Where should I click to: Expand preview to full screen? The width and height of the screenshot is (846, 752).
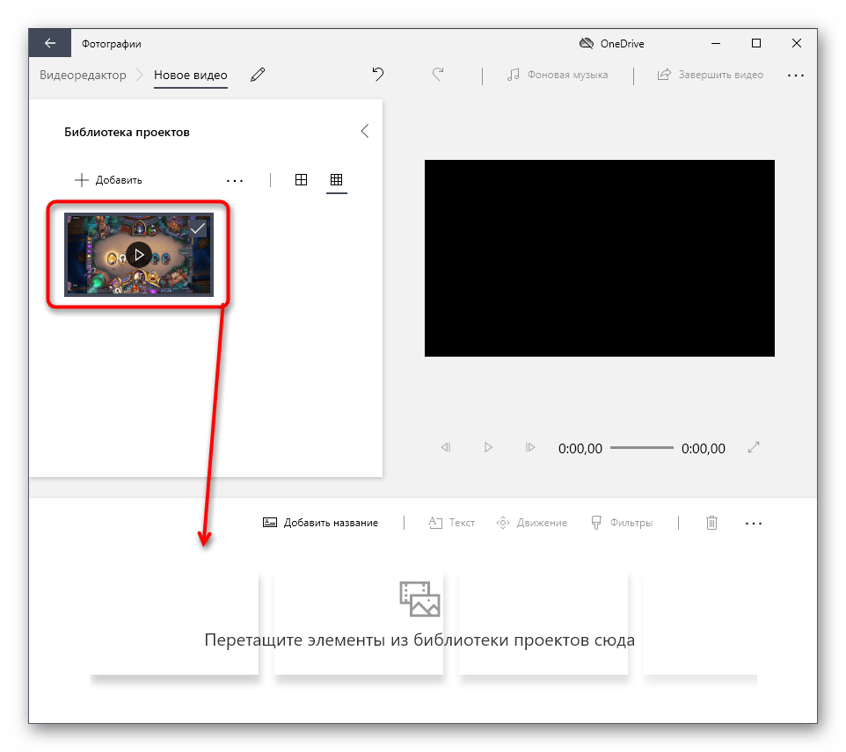pos(754,448)
